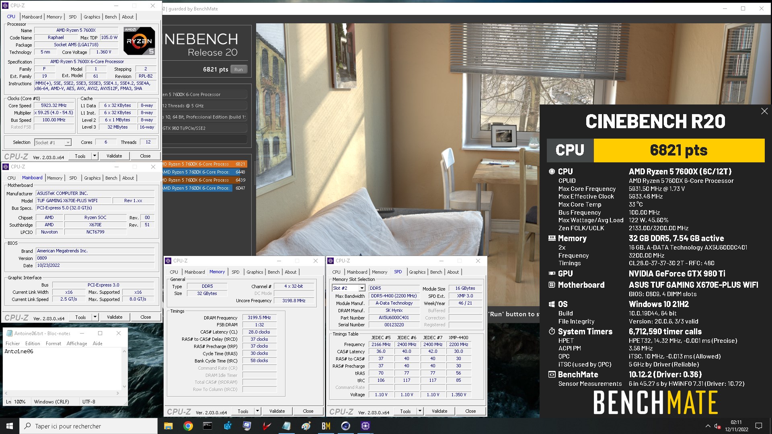The image size is (772, 434).
Task: Switch to Cinebench via its taskbar icon
Action: click(345, 426)
